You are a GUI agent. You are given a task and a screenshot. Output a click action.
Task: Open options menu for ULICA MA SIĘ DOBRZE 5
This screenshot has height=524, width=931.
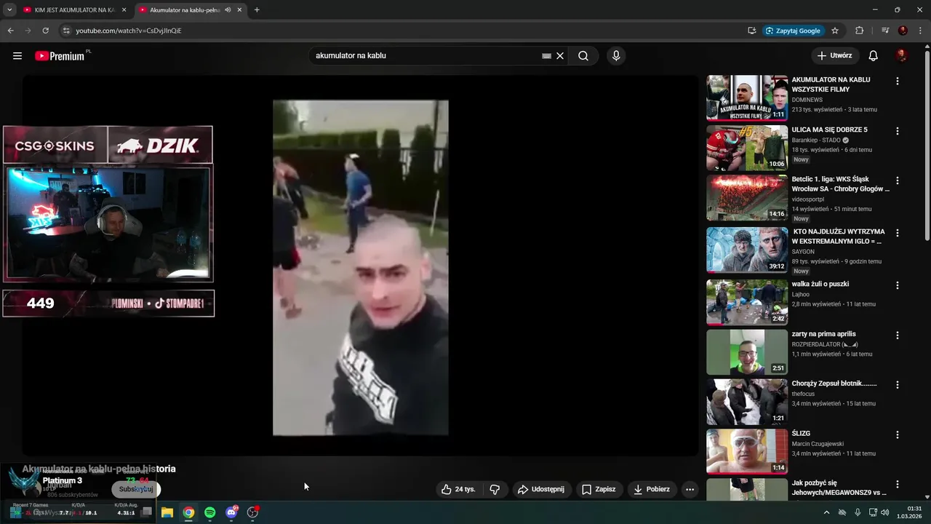pyautogui.click(x=897, y=131)
